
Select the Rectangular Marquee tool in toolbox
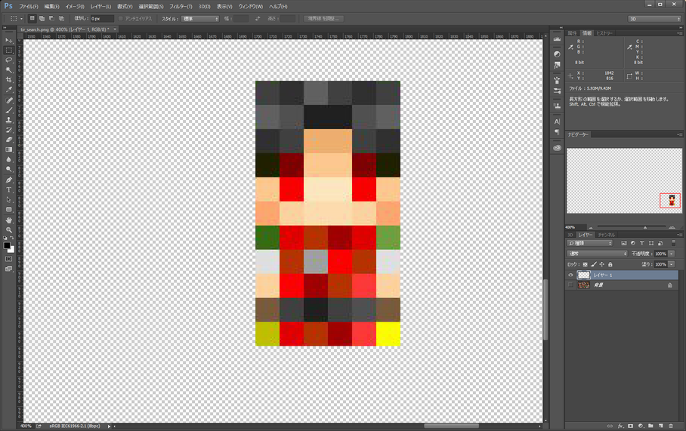(9, 51)
